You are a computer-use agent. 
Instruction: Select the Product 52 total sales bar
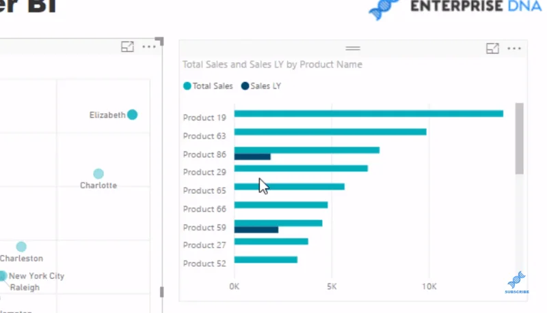(x=266, y=259)
